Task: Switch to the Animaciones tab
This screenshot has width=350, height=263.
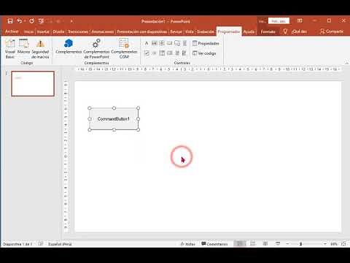Action: pyautogui.click(x=103, y=31)
